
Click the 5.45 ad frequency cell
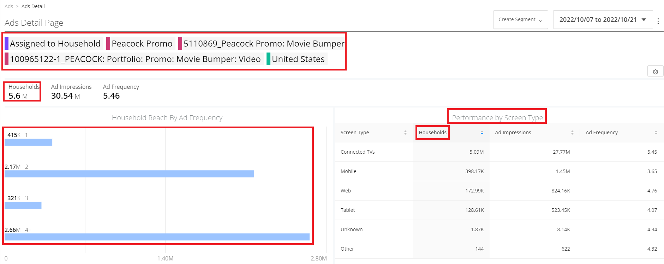pos(652,152)
